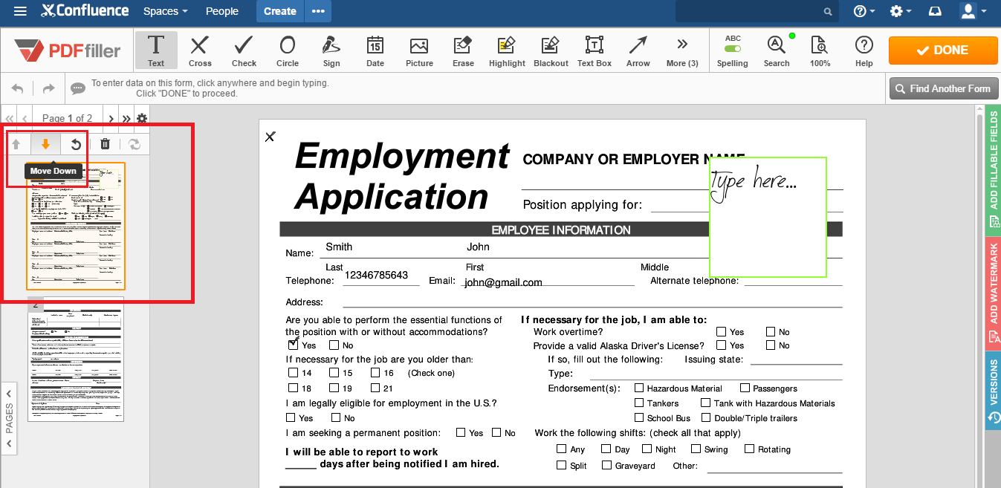Viewport: 1001px width, 488px height.
Task: Tick the Yes box for essential functions
Action: point(294,345)
